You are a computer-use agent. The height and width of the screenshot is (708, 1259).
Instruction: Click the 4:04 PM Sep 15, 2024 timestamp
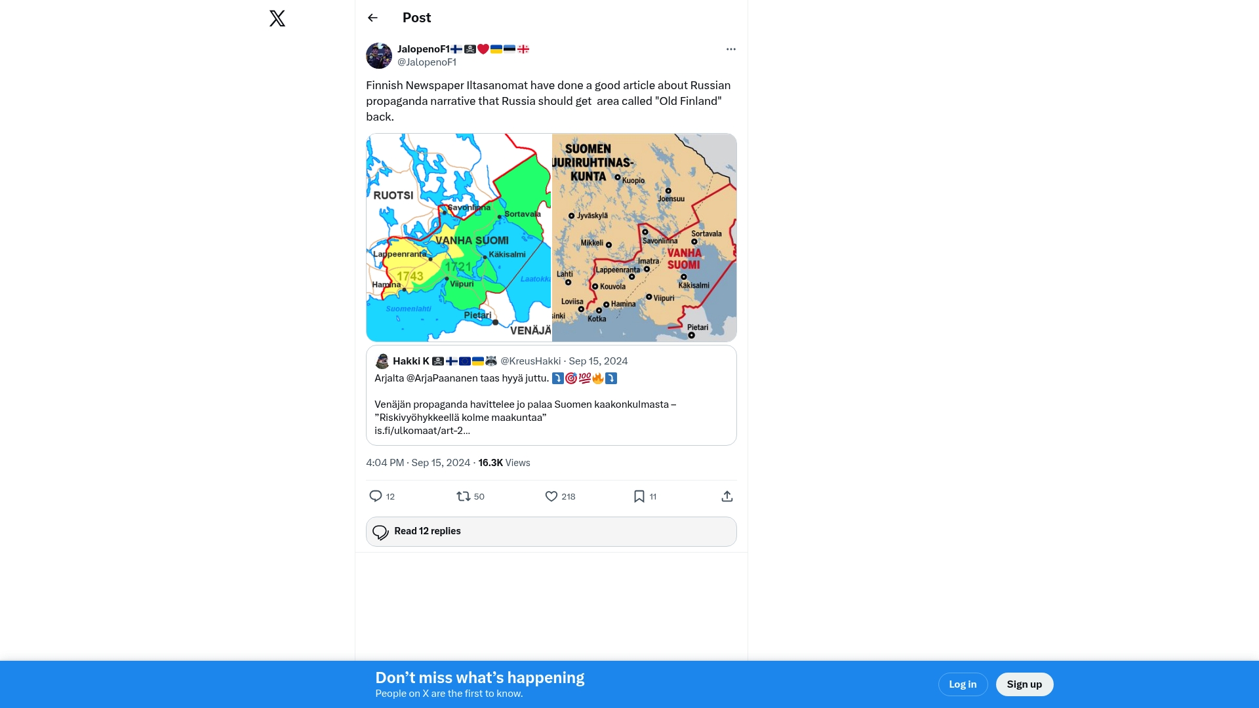[418, 463]
